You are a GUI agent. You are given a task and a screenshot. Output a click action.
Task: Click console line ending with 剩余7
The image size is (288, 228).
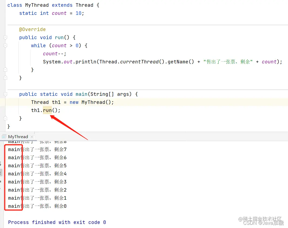(37, 149)
